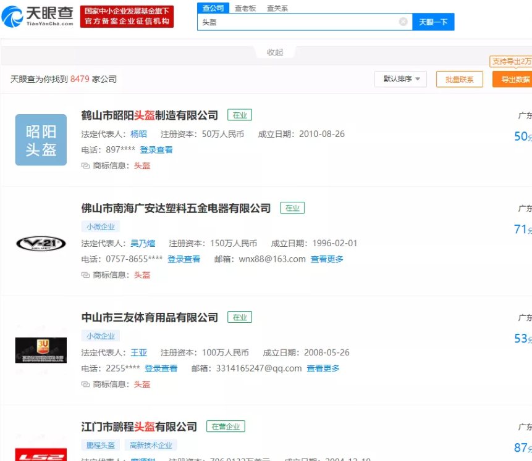Click registered capital 150万人民币
Viewport: 532px width, 461px height.
click(x=234, y=243)
